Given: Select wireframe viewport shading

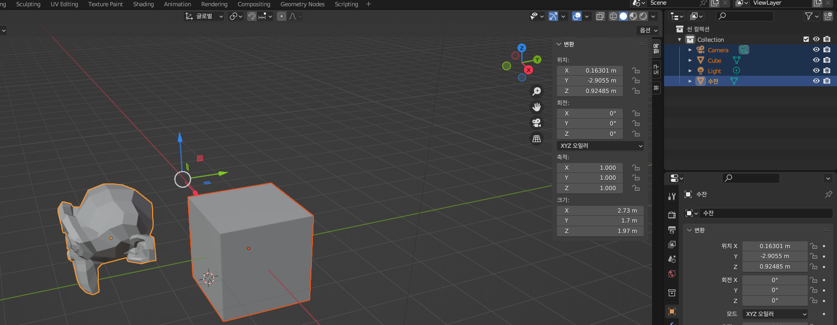Looking at the screenshot, I should click(613, 16).
